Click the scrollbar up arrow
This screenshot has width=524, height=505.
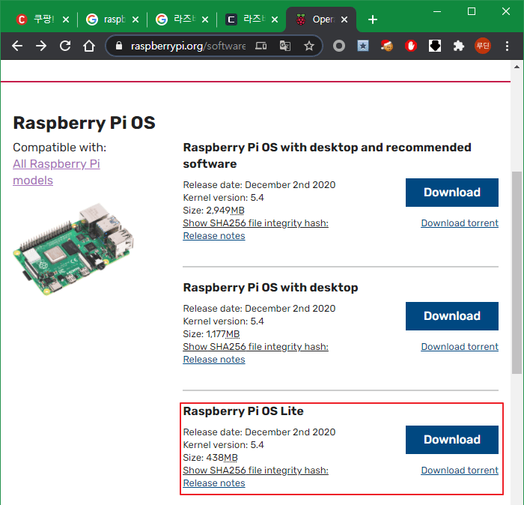[x=517, y=67]
